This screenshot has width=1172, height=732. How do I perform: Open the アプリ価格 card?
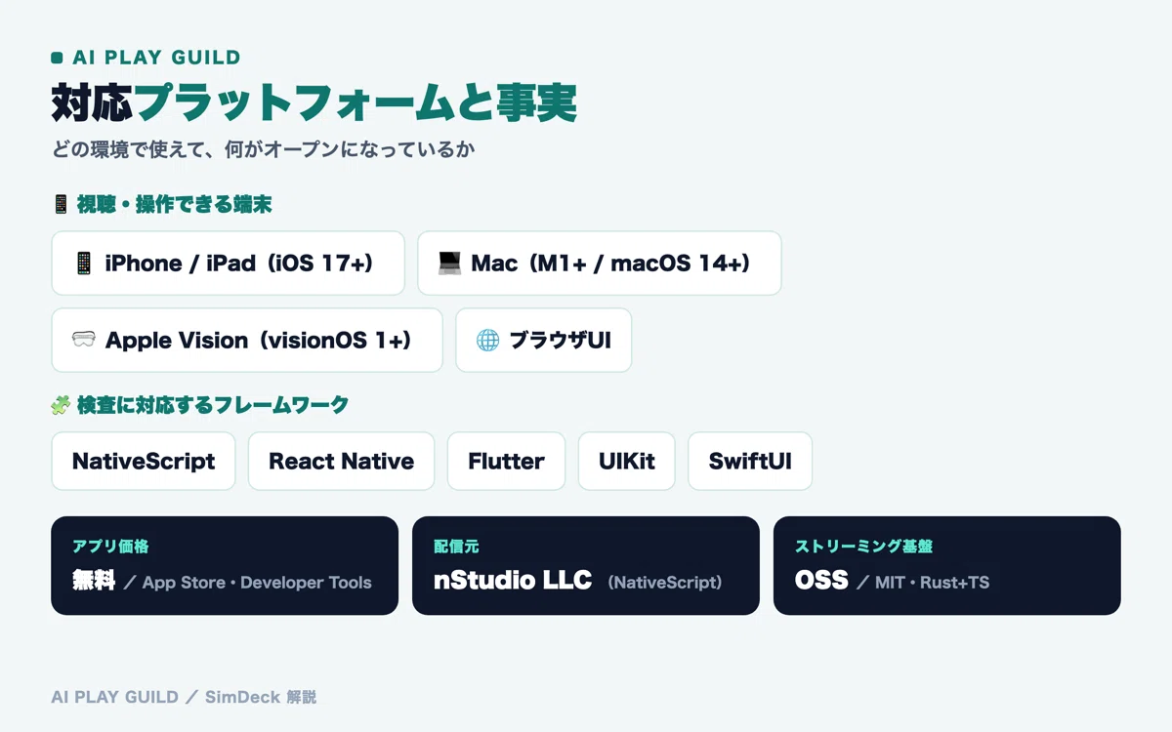225,566
